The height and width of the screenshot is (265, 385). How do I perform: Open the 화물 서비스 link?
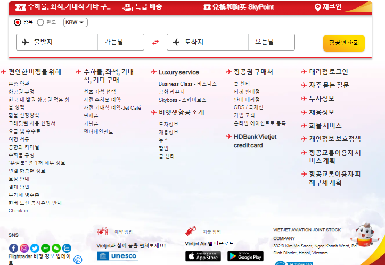[325, 126]
